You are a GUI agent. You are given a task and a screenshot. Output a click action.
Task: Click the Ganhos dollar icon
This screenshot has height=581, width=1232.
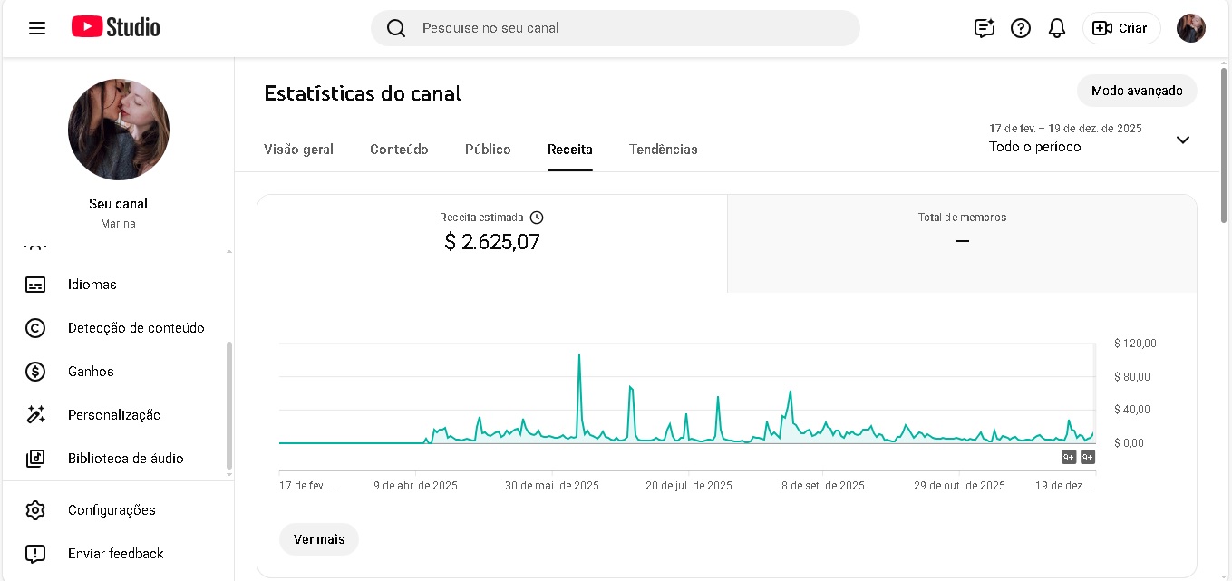(x=35, y=372)
